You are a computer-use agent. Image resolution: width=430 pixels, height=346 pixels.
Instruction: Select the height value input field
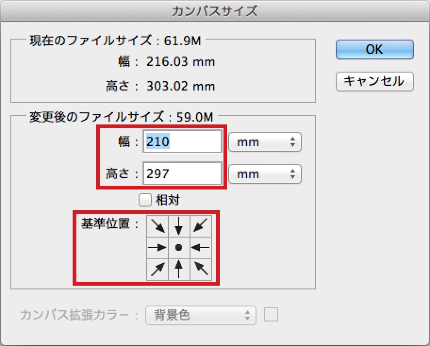pyautogui.click(x=182, y=173)
